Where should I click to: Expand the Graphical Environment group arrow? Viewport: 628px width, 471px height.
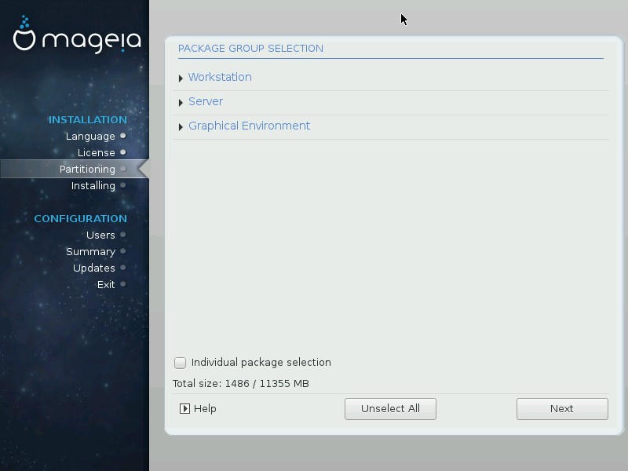181,127
